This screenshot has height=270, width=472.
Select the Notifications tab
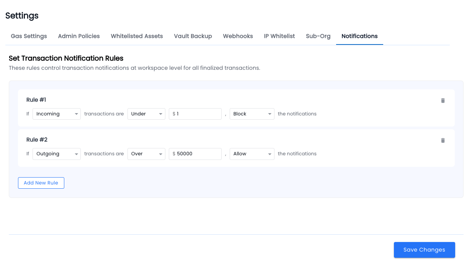(x=359, y=36)
